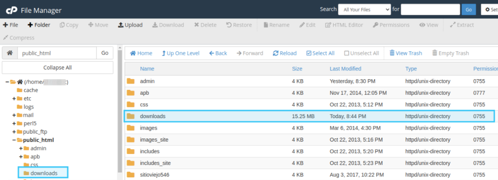Click Up One Level
Image resolution: width=498 pixels, height=180 pixels.
coord(181,53)
